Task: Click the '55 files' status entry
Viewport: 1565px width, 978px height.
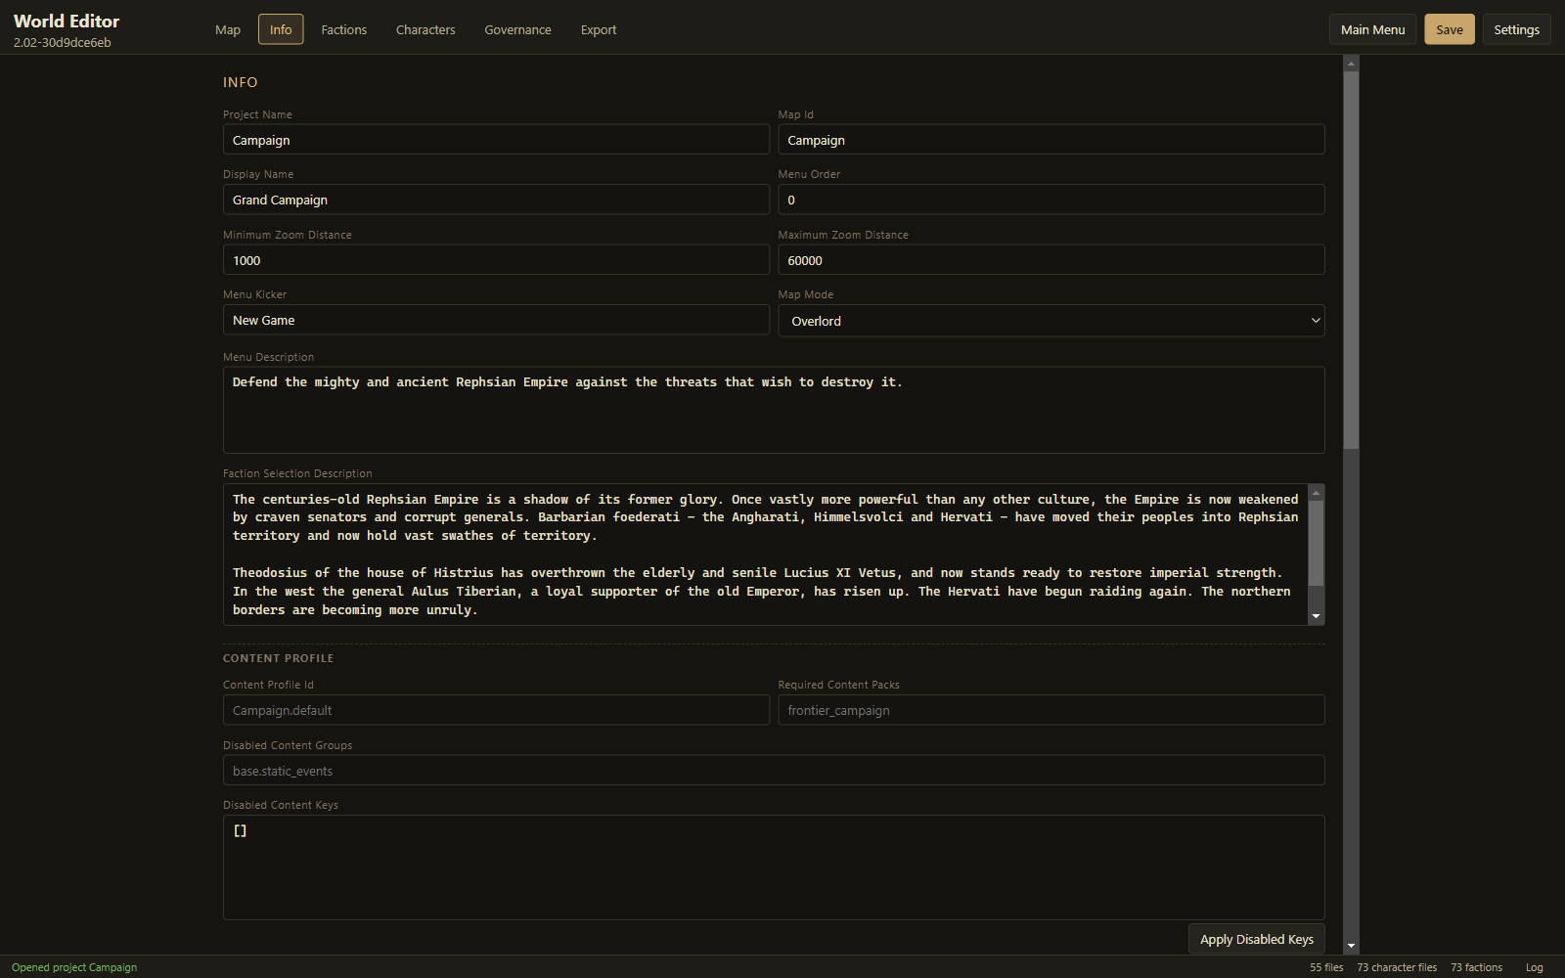Action: point(1326,967)
